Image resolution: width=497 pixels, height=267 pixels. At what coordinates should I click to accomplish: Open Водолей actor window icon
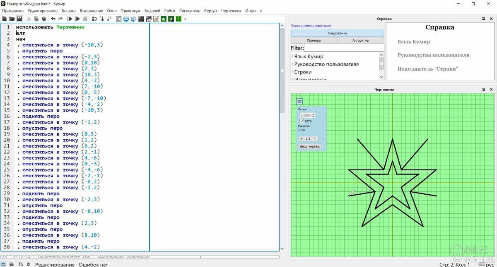tap(126, 19)
